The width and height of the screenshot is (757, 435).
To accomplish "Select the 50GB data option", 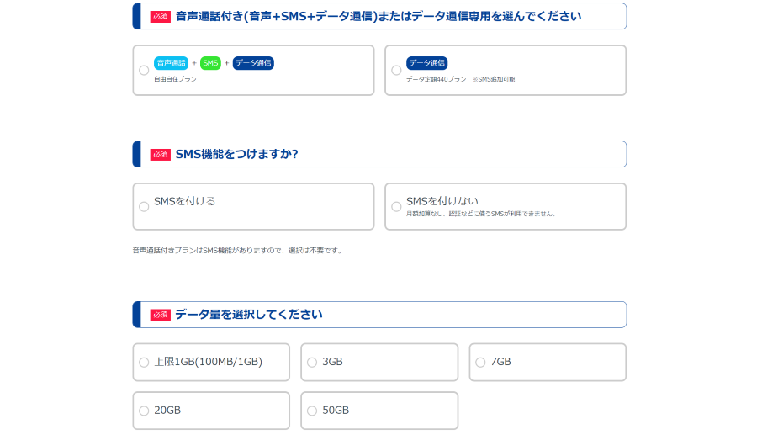I will coord(312,411).
